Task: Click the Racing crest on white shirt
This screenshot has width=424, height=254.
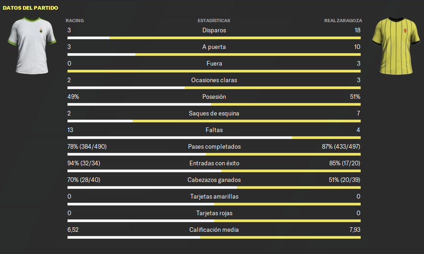Action: point(41,30)
